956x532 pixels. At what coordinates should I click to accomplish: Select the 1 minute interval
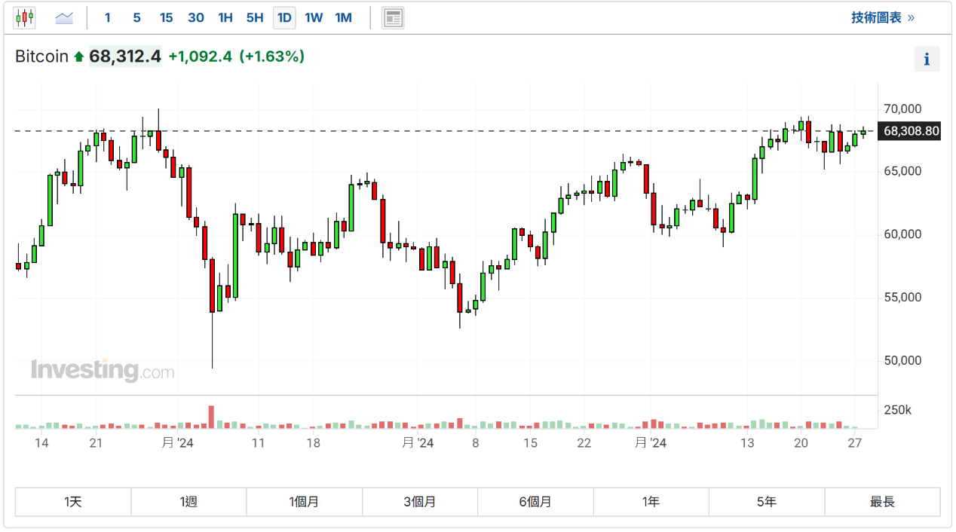click(x=108, y=17)
